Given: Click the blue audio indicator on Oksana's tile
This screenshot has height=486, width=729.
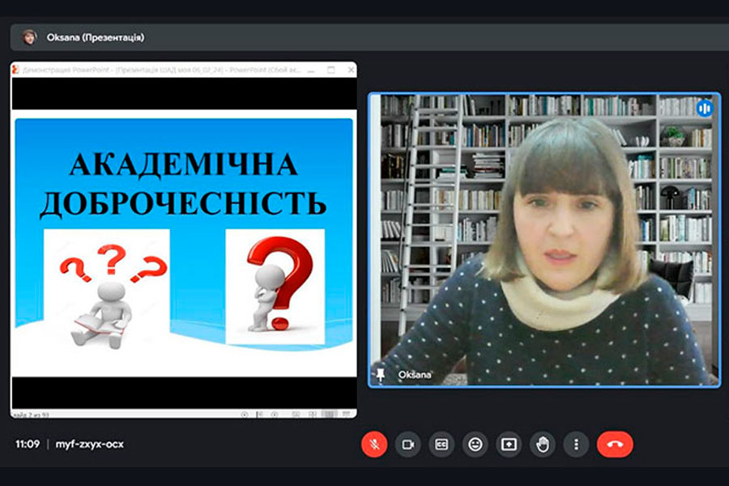Looking at the screenshot, I should 705,109.
